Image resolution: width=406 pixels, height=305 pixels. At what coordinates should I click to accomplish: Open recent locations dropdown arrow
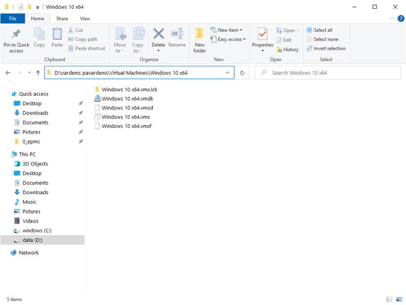tap(29, 73)
